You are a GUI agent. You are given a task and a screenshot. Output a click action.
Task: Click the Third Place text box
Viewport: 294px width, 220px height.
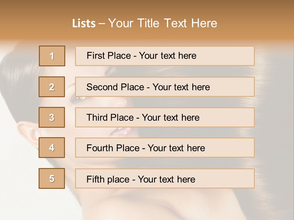point(165,117)
